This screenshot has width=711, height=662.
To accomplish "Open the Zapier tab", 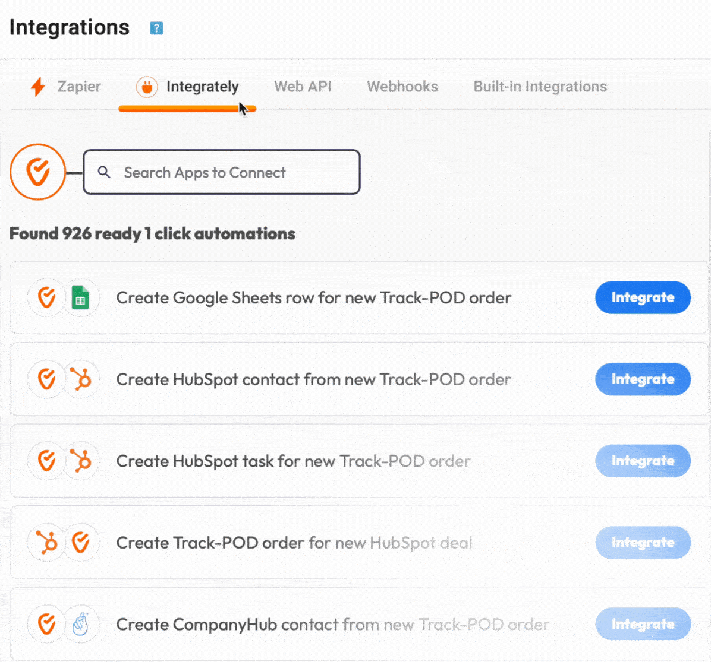I will [66, 87].
